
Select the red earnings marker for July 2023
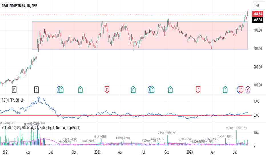pos(241,90)
